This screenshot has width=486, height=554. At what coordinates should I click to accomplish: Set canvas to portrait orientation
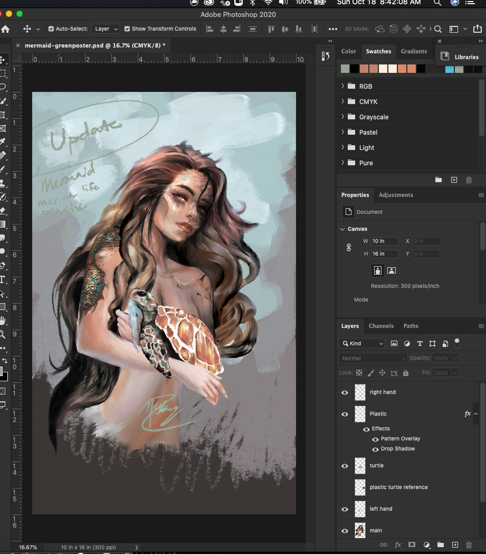point(378,270)
